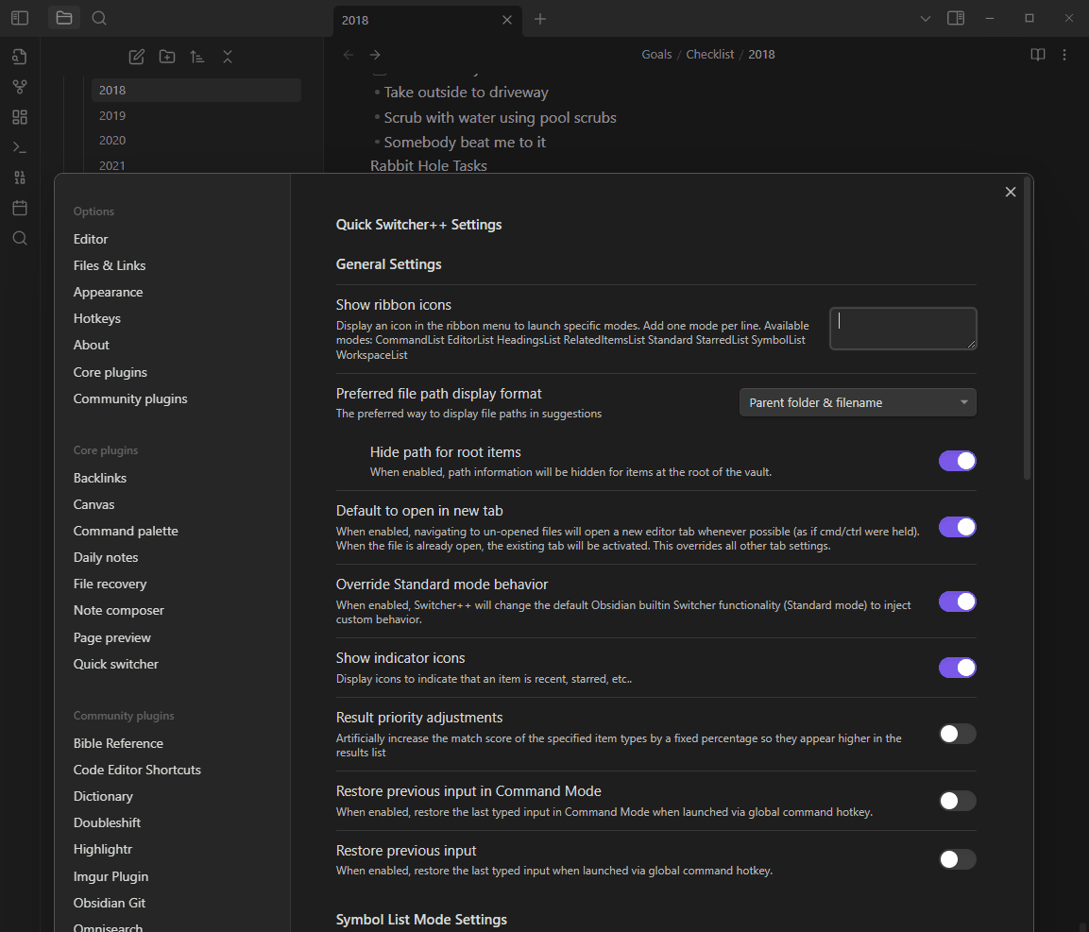Open today's daily note via the calendar icon
The image size is (1089, 932).
(19, 207)
